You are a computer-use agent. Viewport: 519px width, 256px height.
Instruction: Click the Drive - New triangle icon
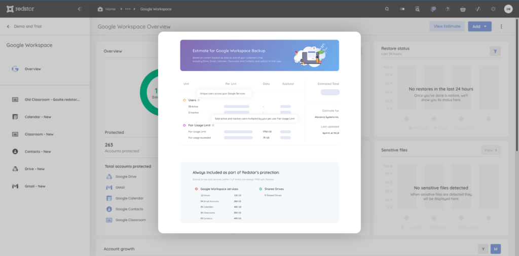coord(15,169)
